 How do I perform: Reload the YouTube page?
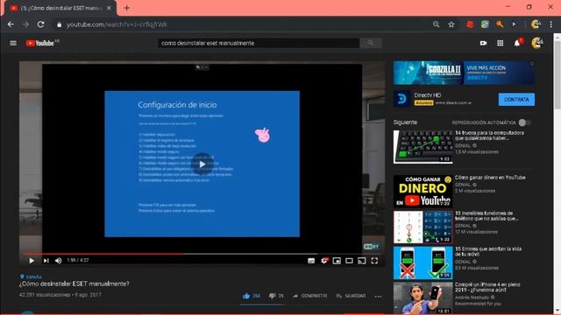tap(41, 24)
